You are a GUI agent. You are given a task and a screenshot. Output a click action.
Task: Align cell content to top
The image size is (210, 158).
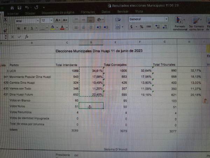click(76, 20)
